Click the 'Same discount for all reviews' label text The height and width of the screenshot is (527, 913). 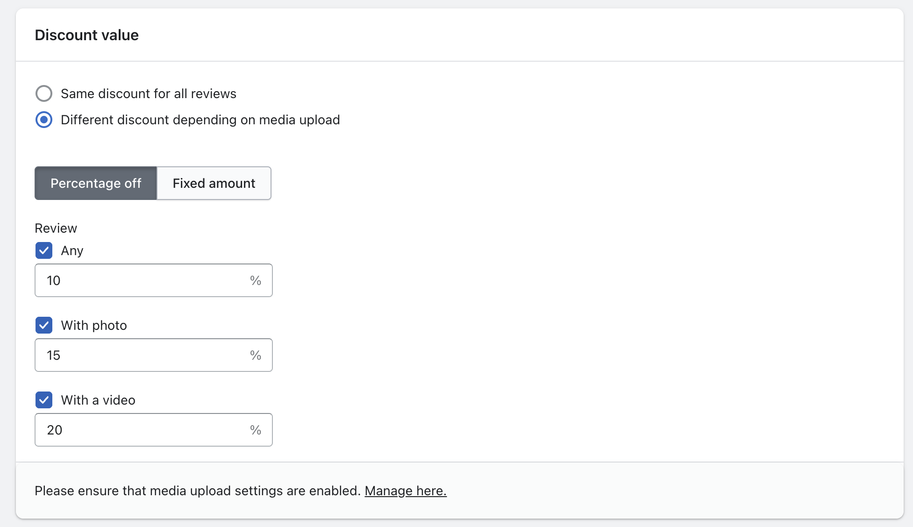(149, 93)
